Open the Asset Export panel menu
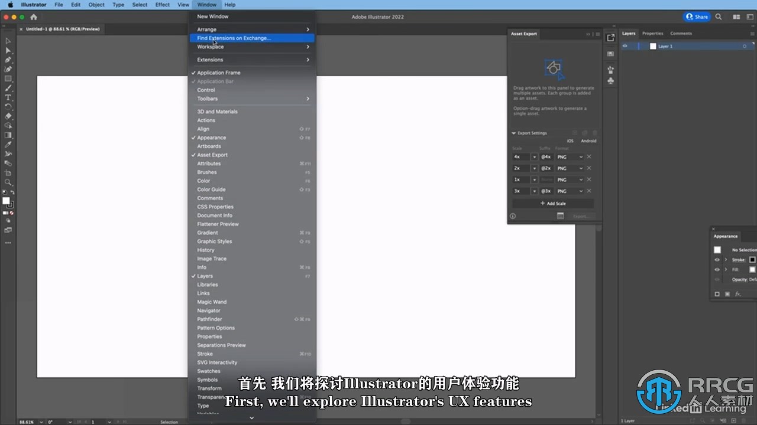The height and width of the screenshot is (425, 757). click(597, 34)
